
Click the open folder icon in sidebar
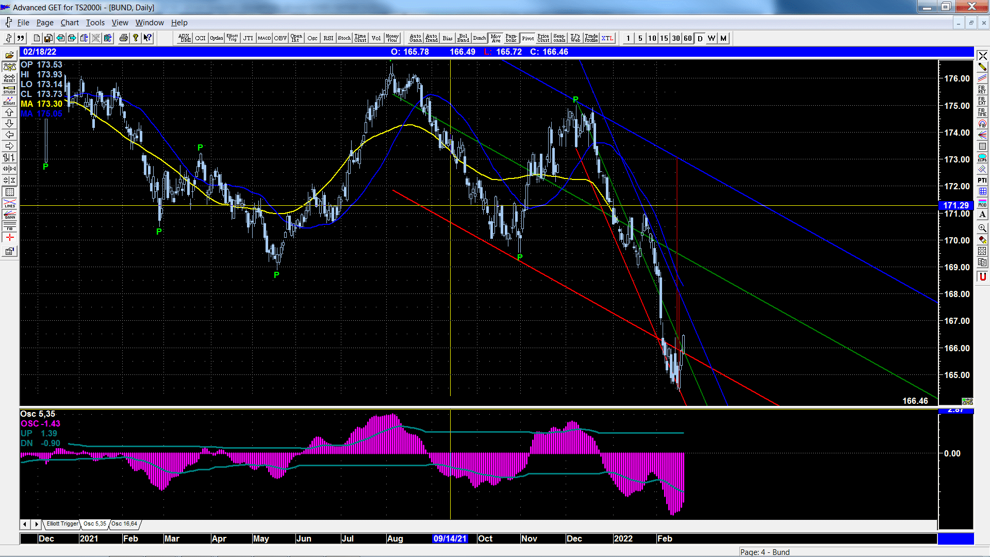9,55
